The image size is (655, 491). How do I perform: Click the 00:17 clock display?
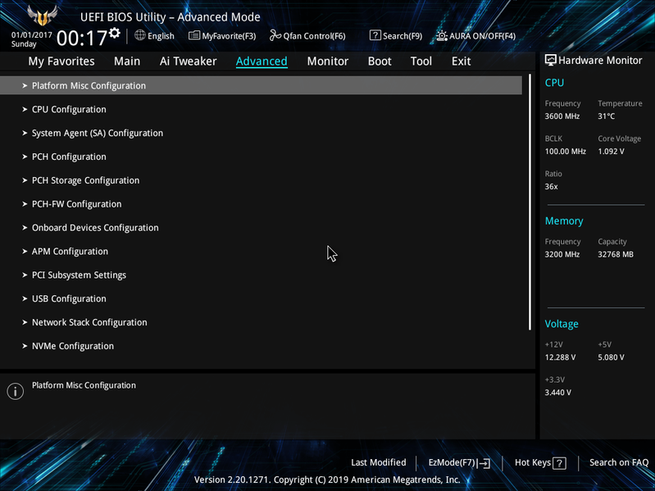point(82,38)
